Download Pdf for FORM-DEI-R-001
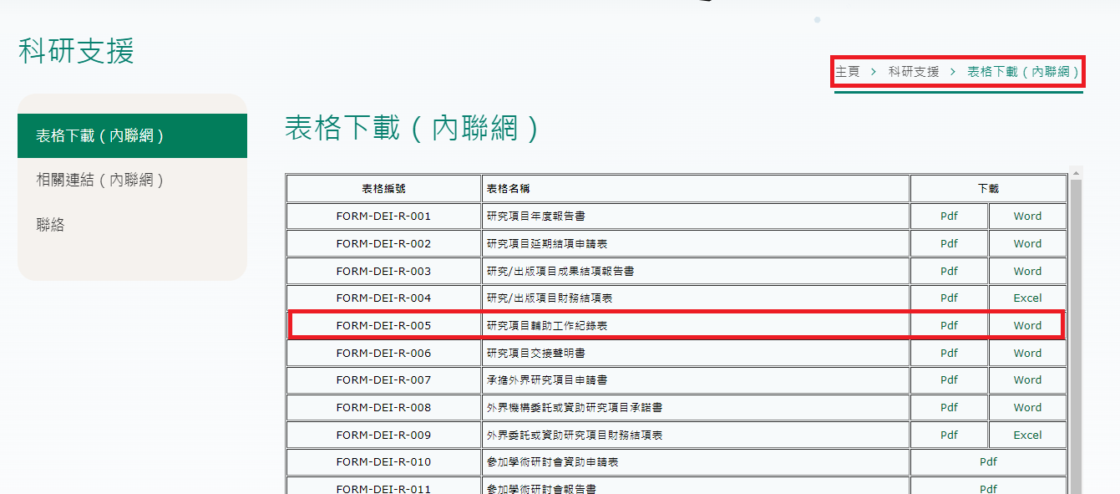Viewport: 1120px width, 494px height. click(x=949, y=216)
